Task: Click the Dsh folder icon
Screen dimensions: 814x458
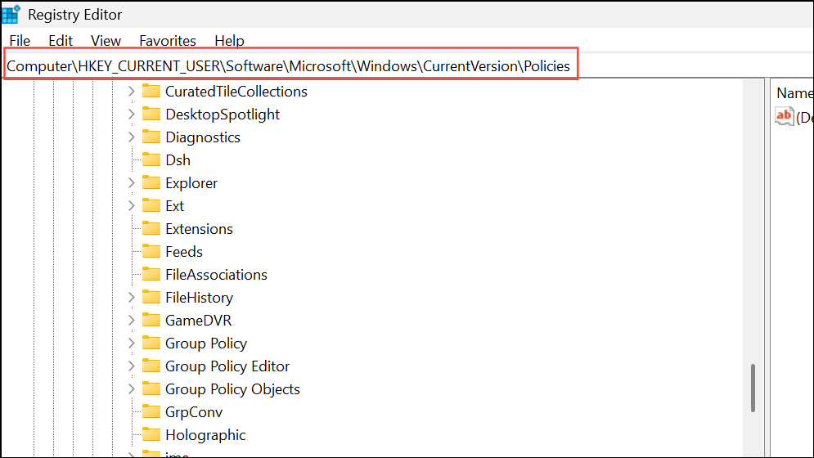Action: pos(151,160)
